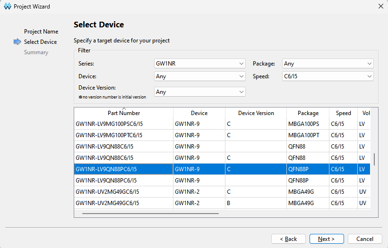Click the Package column header
Viewport: 388px width, 248px height.
point(308,113)
